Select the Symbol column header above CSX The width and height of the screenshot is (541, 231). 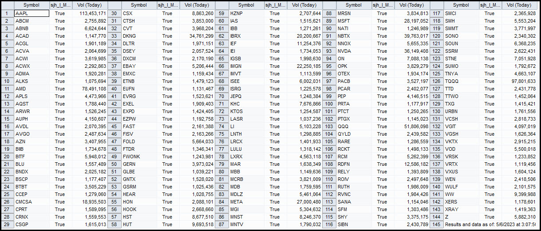pos(139,5)
